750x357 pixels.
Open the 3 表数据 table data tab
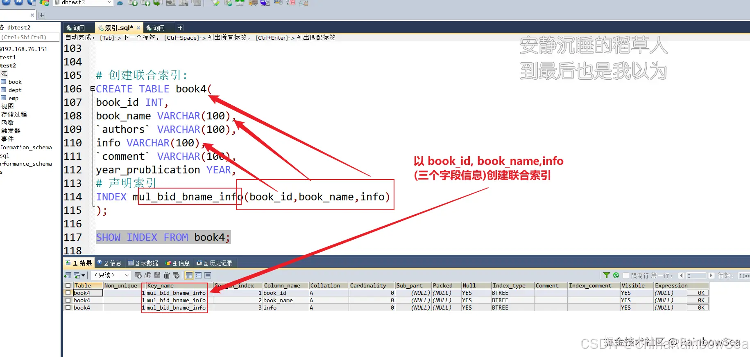[x=143, y=263]
